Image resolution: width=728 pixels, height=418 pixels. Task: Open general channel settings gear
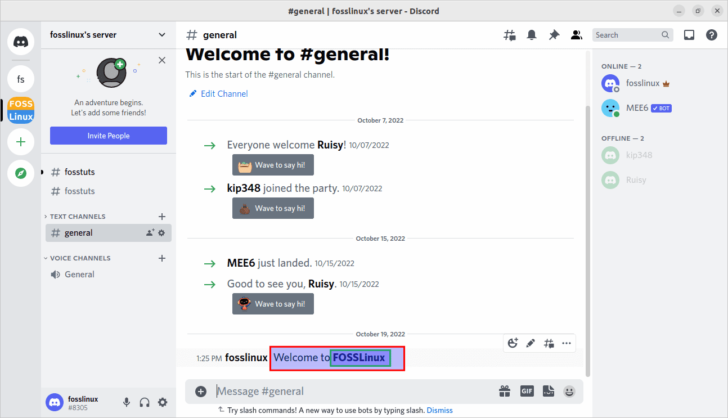click(x=161, y=233)
